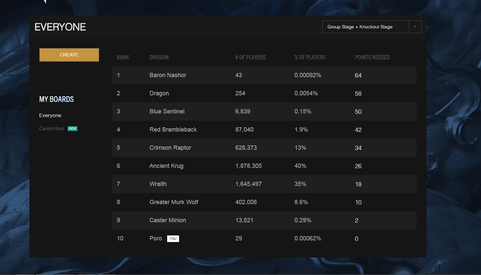Click player count 628,373

click(246, 148)
